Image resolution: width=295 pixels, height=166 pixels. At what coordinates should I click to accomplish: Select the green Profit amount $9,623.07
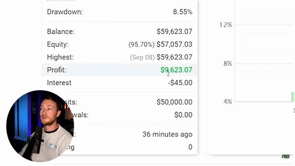176,70
